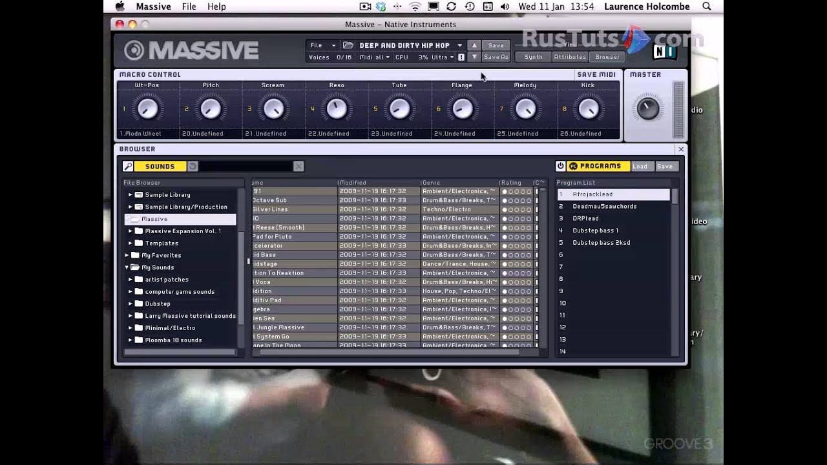Open the Midi all dropdown

click(374, 57)
